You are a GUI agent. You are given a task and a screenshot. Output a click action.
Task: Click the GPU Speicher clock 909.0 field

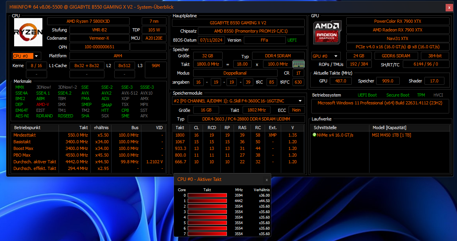388,81
